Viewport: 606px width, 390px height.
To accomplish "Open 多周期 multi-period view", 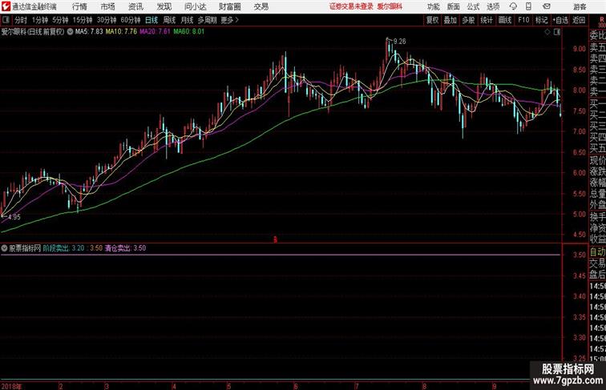I will (208, 20).
